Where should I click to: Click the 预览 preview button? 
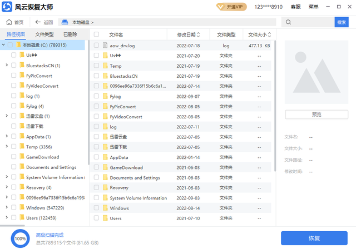point(317,114)
